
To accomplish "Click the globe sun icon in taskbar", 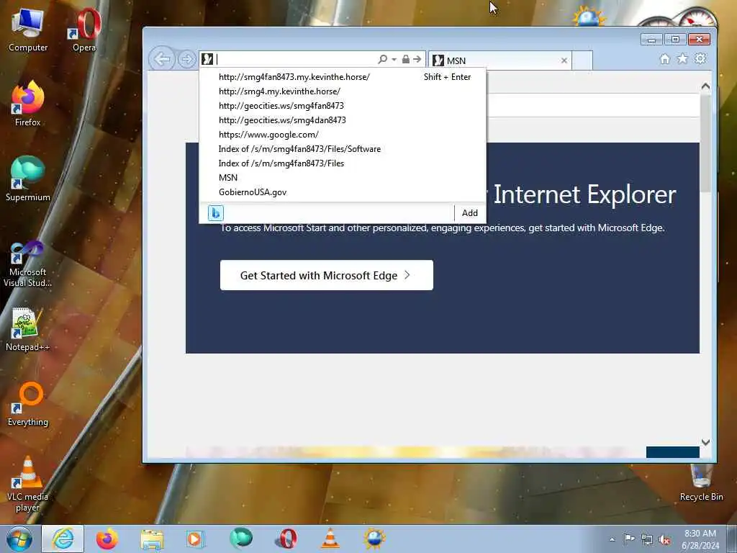I will click(374, 539).
